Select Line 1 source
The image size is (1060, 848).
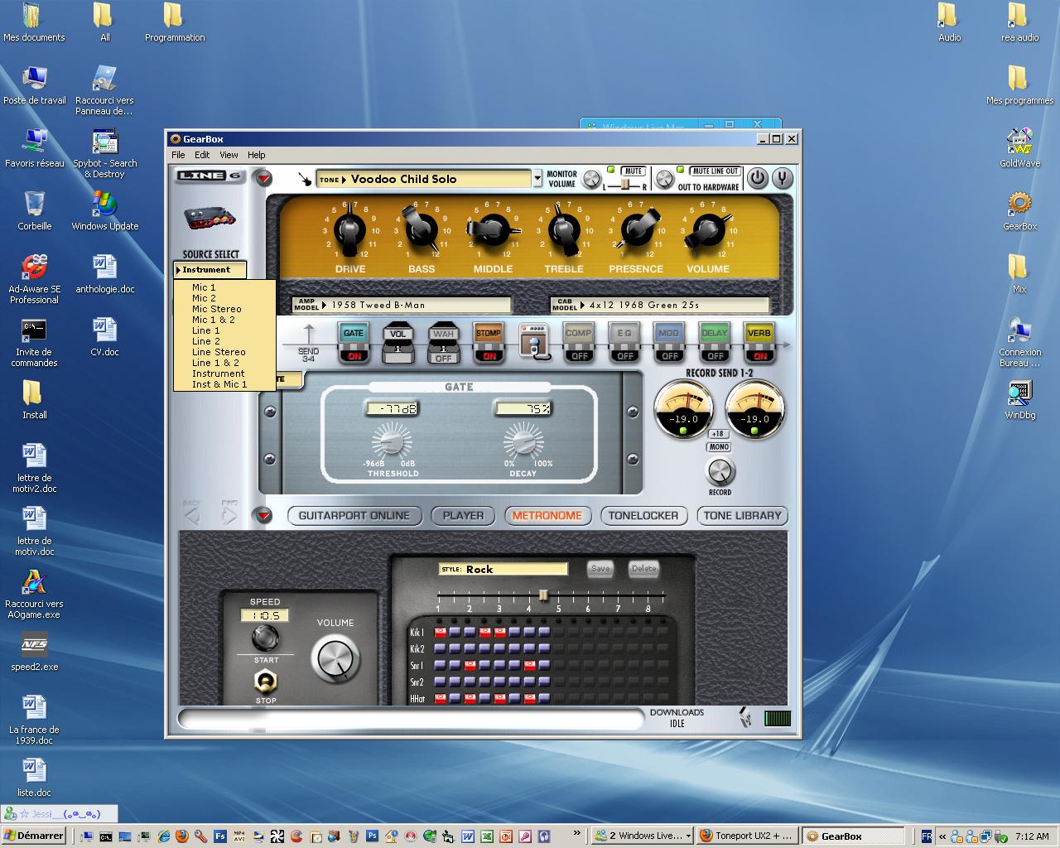click(x=206, y=330)
